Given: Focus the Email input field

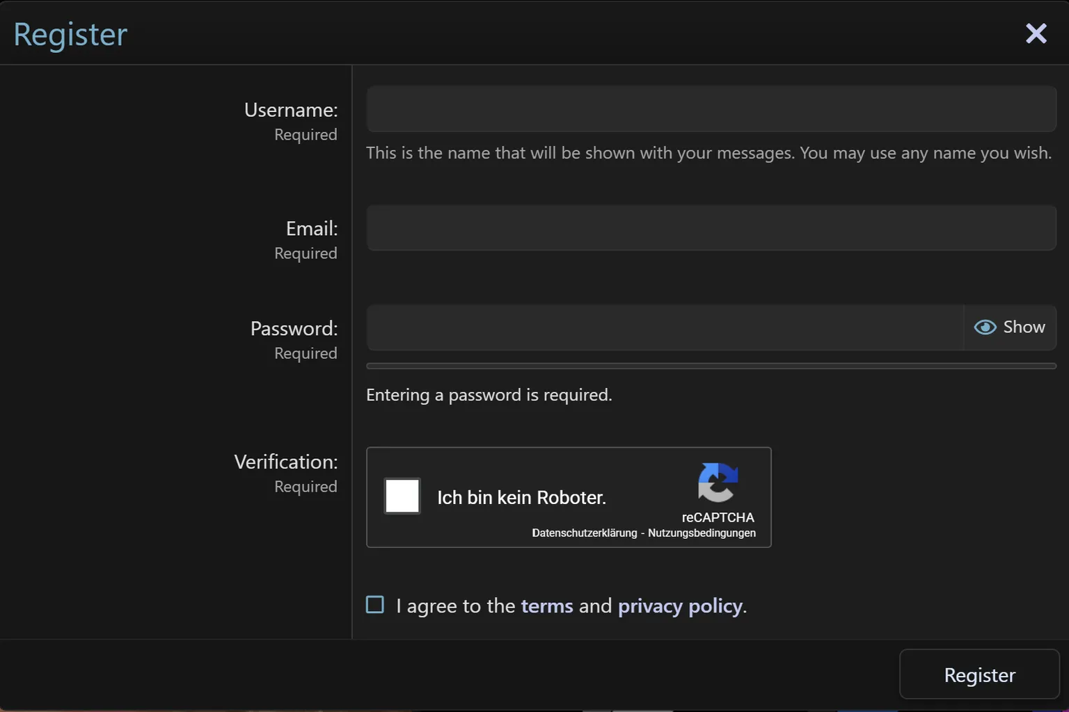Looking at the screenshot, I should tap(711, 227).
